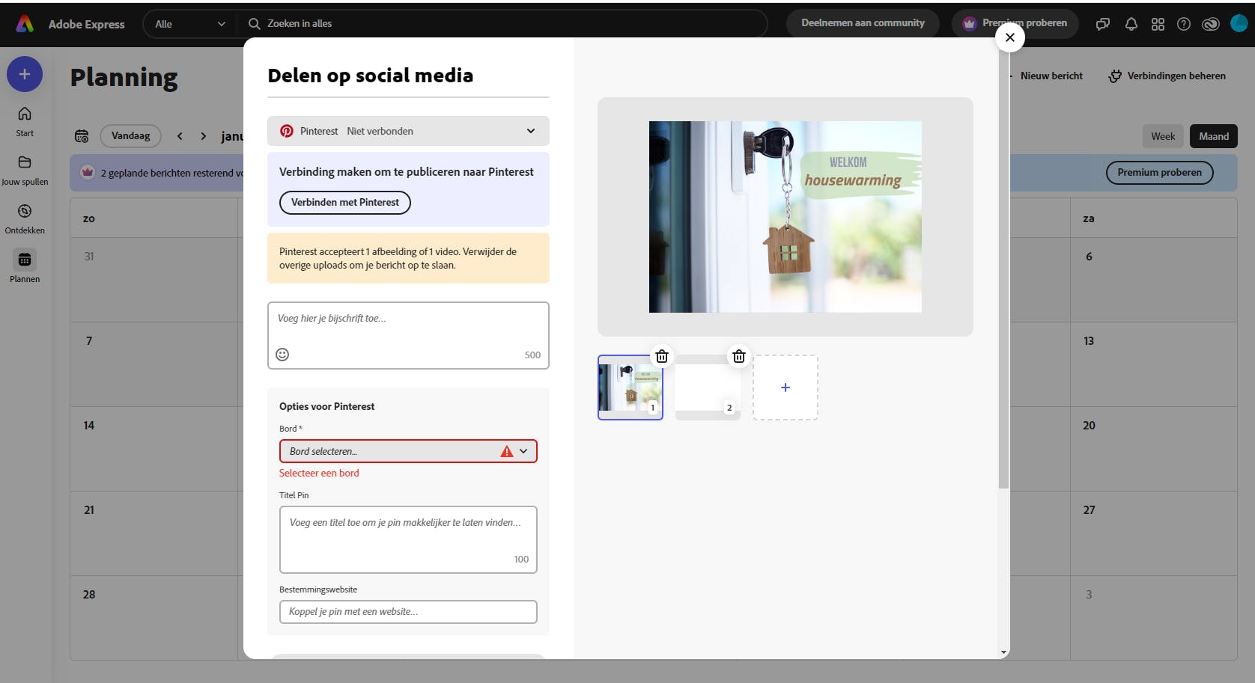Click the Pinterest logo icon
Image resolution: width=1255 pixels, height=683 pixels.
287,131
